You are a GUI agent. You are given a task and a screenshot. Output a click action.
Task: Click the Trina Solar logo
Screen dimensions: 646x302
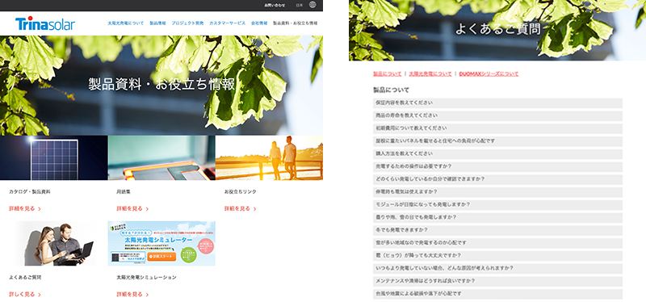click(x=45, y=24)
